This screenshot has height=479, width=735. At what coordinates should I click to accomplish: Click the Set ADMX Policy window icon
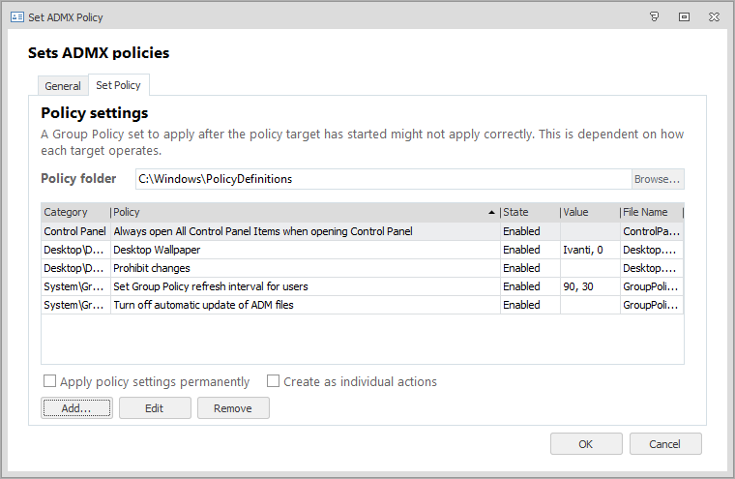pos(16,16)
